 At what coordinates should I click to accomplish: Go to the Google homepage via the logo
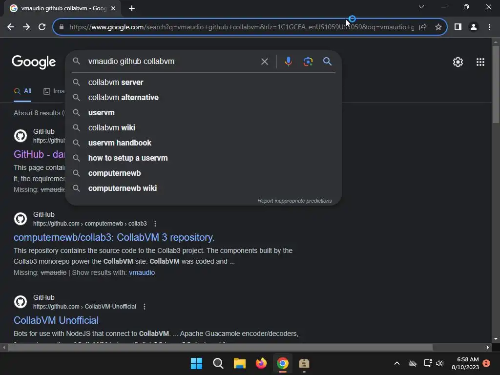click(34, 62)
